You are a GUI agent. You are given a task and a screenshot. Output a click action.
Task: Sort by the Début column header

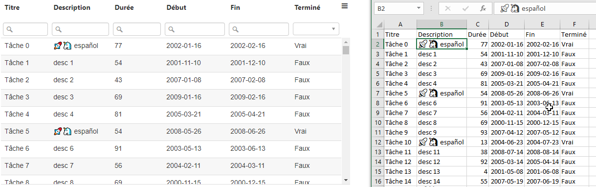(x=176, y=8)
